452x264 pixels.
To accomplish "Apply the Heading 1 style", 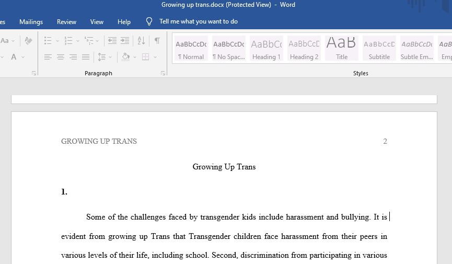I will [x=266, y=48].
